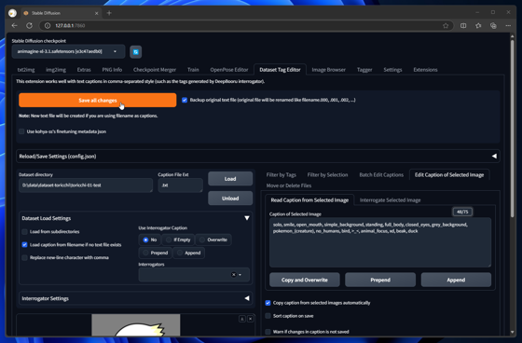
Task: Open the Stable Diffusion checkpoint dropdown
Action: pos(68,51)
